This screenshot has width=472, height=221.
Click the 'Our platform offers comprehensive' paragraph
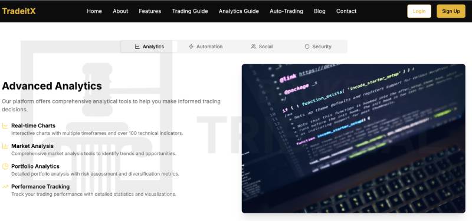click(111, 105)
